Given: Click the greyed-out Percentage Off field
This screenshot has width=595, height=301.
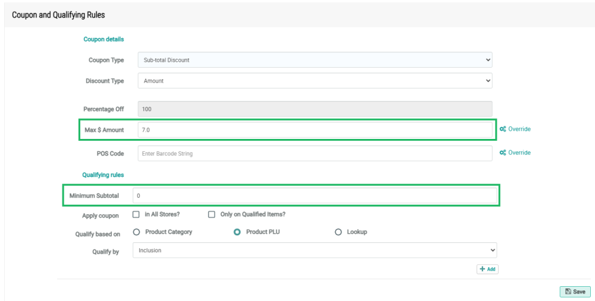Looking at the screenshot, I should pyautogui.click(x=314, y=109).
